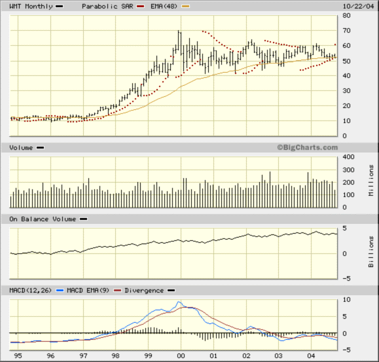
Task: Click the 01 year axis label
Action: [213, 356]
